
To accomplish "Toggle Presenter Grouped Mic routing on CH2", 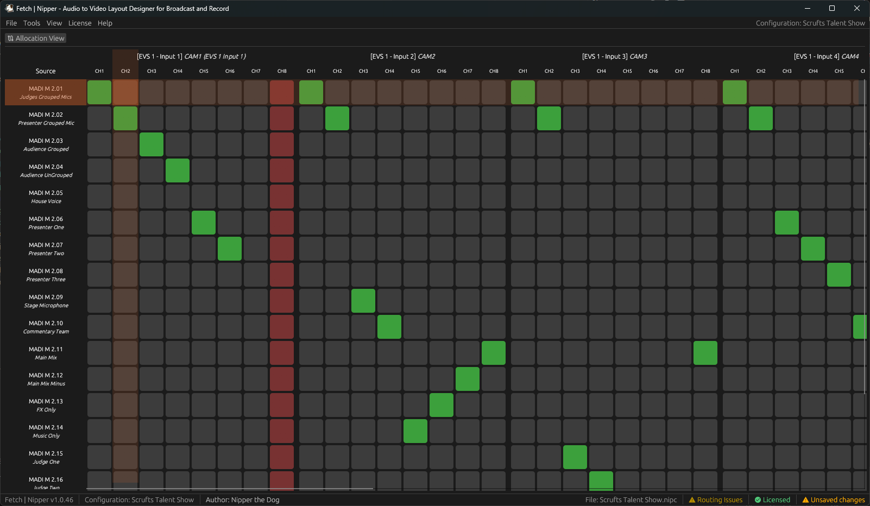I will click(125, 118).
